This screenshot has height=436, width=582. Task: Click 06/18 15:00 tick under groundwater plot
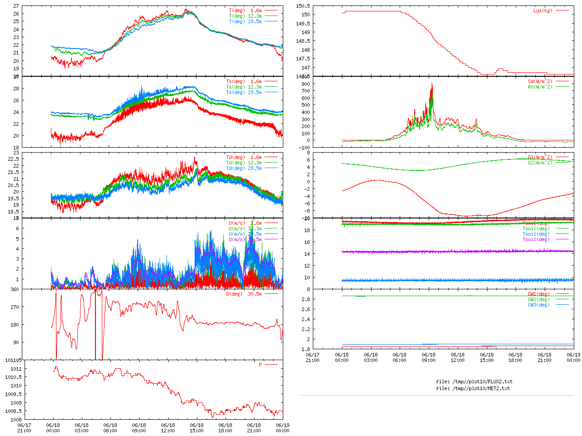tap(487, 357)
